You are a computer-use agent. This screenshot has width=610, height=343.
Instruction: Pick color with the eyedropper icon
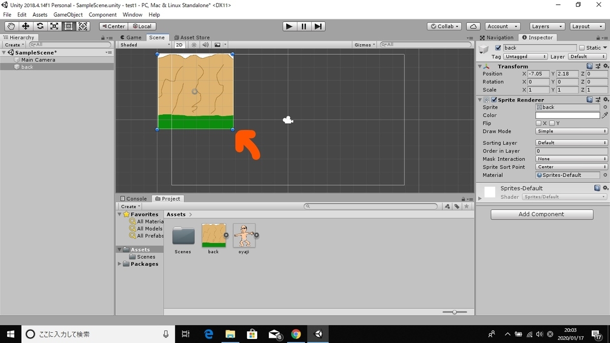(x=604, y=115)
